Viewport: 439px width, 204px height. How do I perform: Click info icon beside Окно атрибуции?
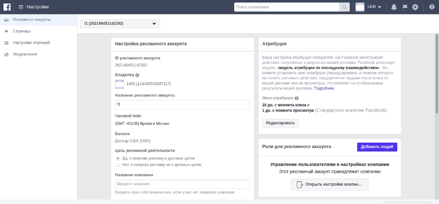[x=297, y=98]
